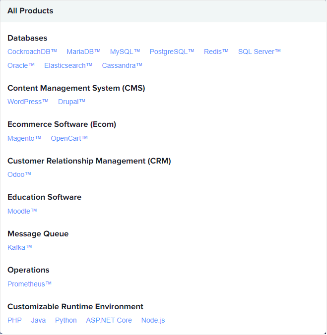Choose the Node.js runtime link
The width and height of the screenshot is (327, 335).
pyautogui.click(x=153, y=320)
